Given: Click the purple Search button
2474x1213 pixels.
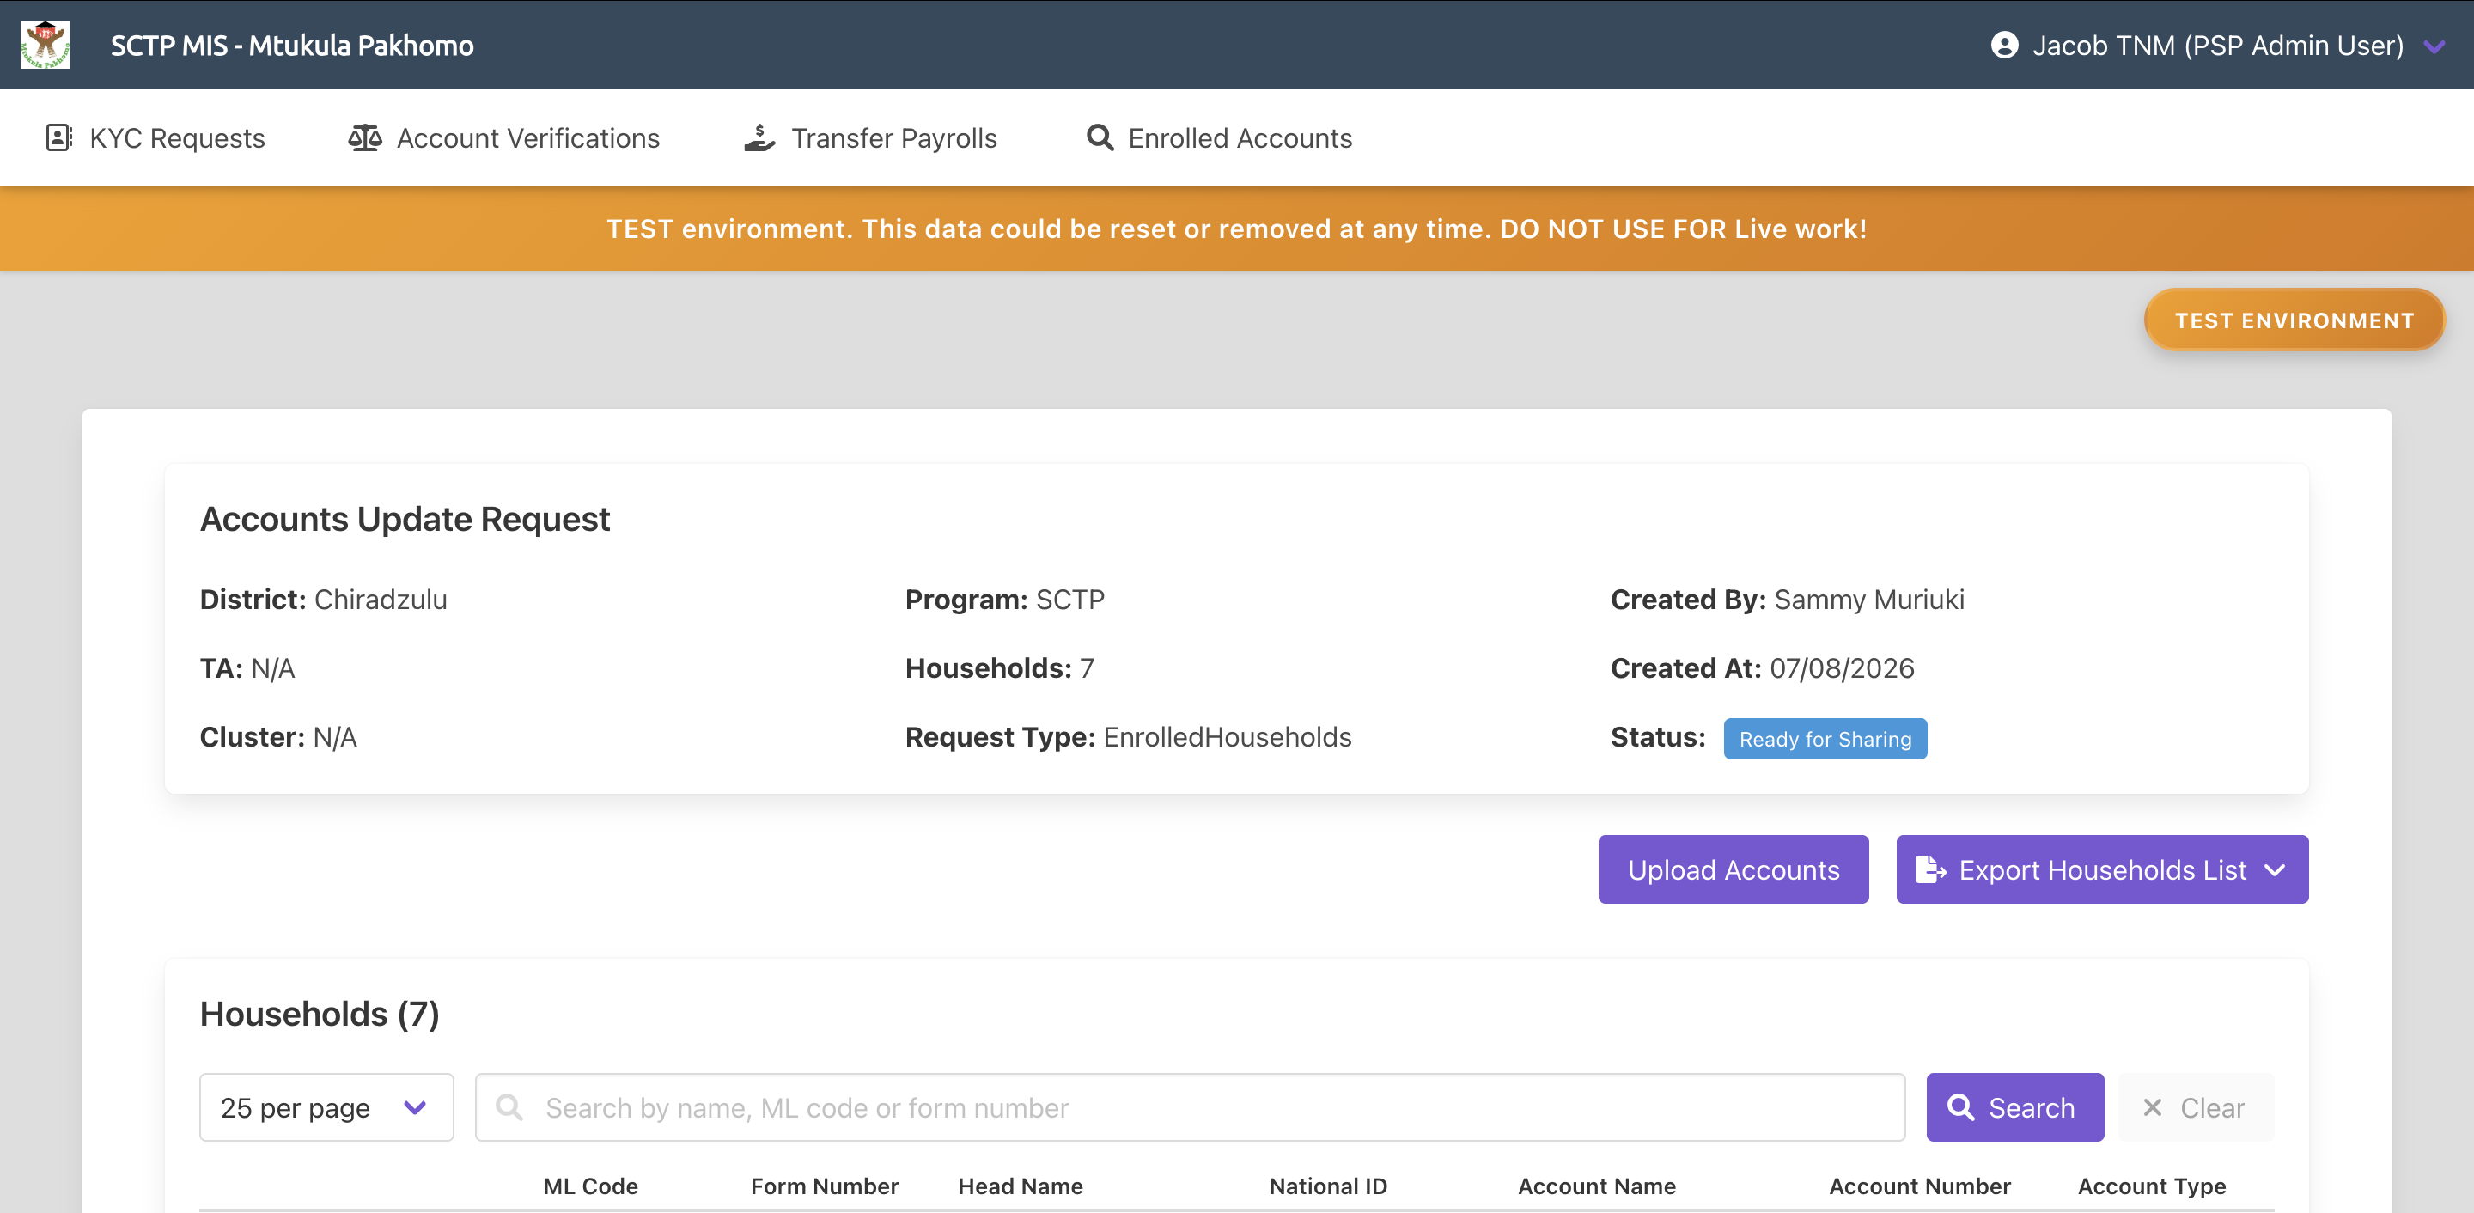Looking at the screenshot, I should tap(2015, 1107).
